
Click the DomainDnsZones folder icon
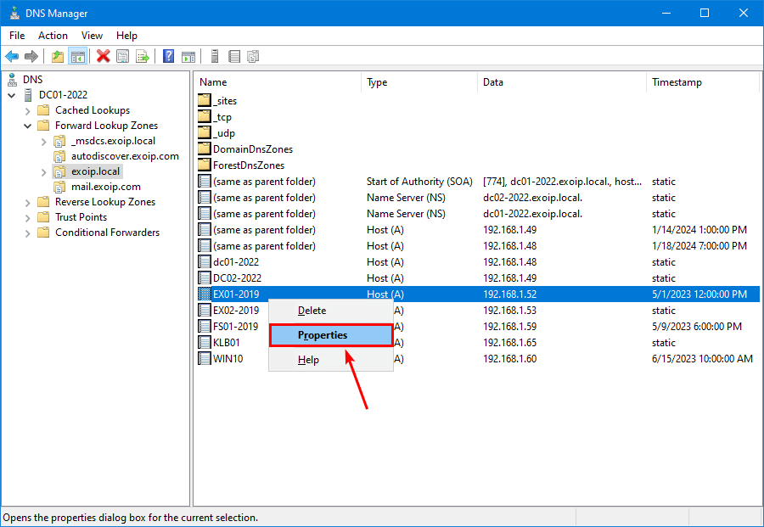coord(205,149)
